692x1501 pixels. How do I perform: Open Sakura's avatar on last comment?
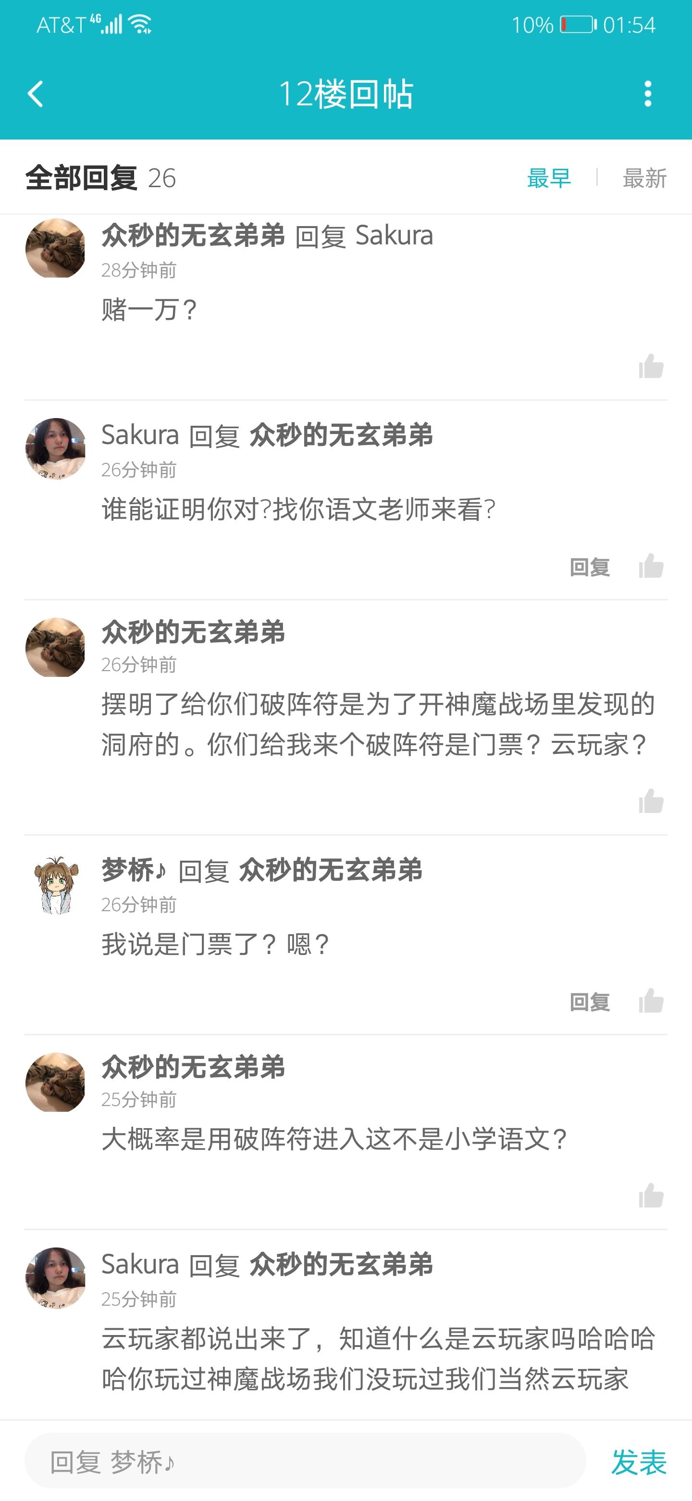55,1277
